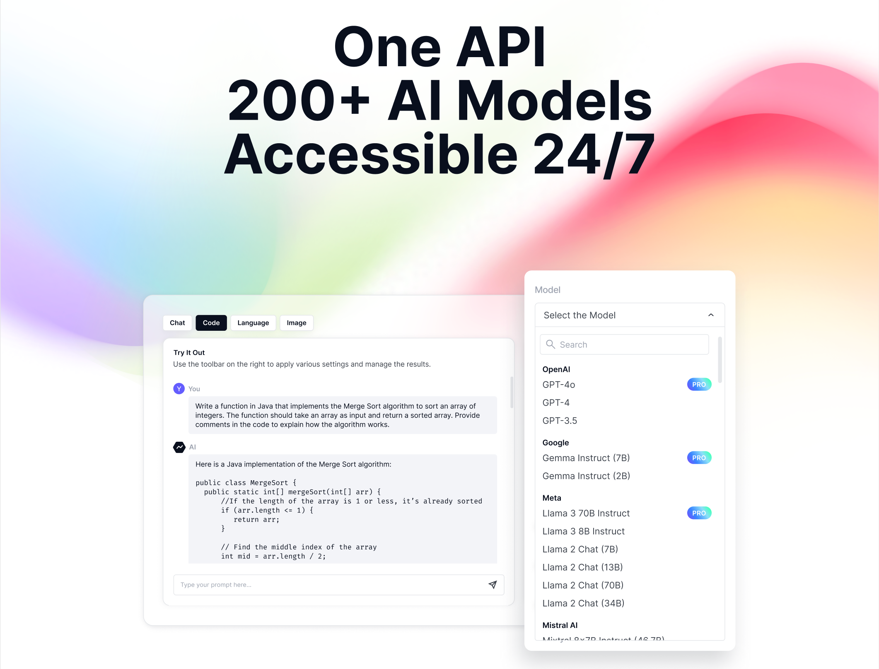Screen dimensions: 879x669
Task: Select the Language tab
Action: tap(254, 322)
